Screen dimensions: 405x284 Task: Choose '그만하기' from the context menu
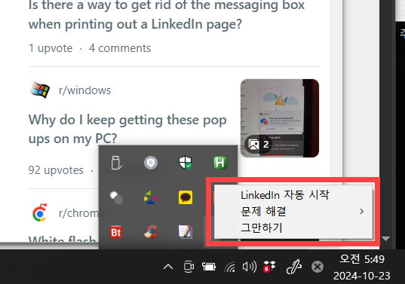coord(293,228)
